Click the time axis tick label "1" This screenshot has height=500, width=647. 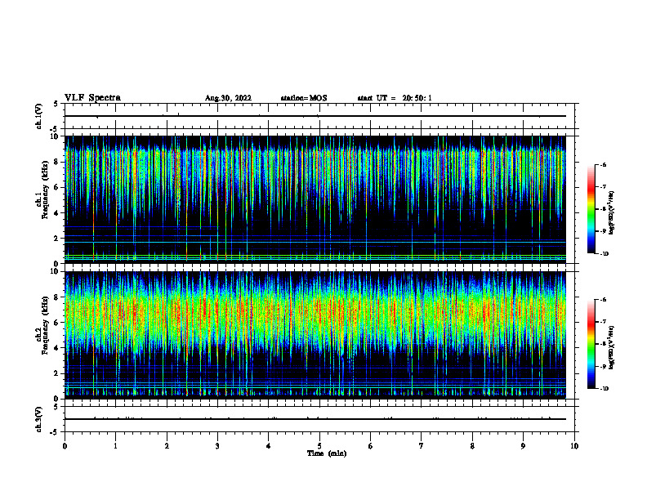115,446
